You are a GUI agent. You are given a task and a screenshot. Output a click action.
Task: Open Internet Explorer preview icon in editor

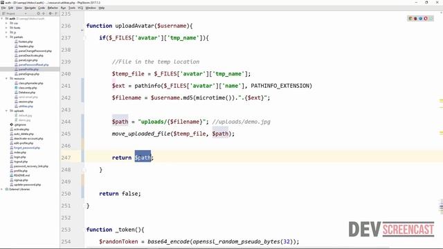coord(431,19)
